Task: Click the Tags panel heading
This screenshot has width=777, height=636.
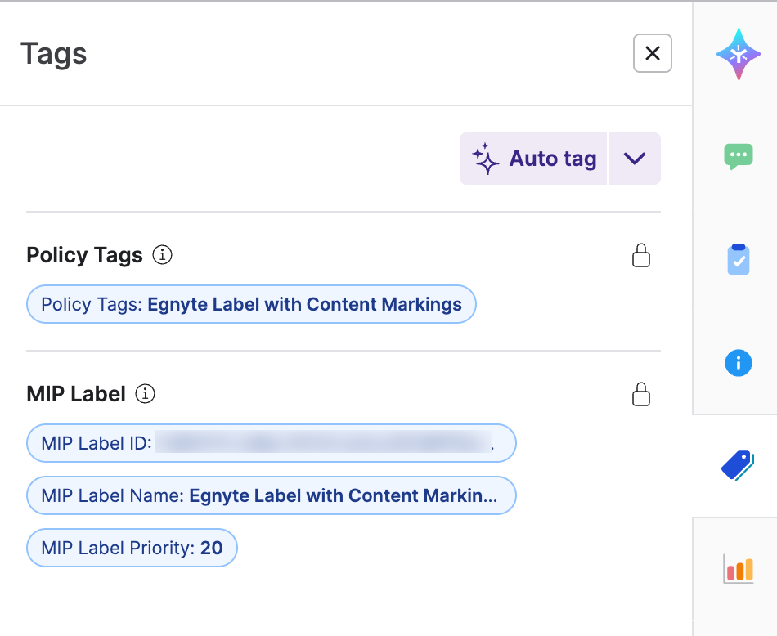Action: tap(53, 53)
